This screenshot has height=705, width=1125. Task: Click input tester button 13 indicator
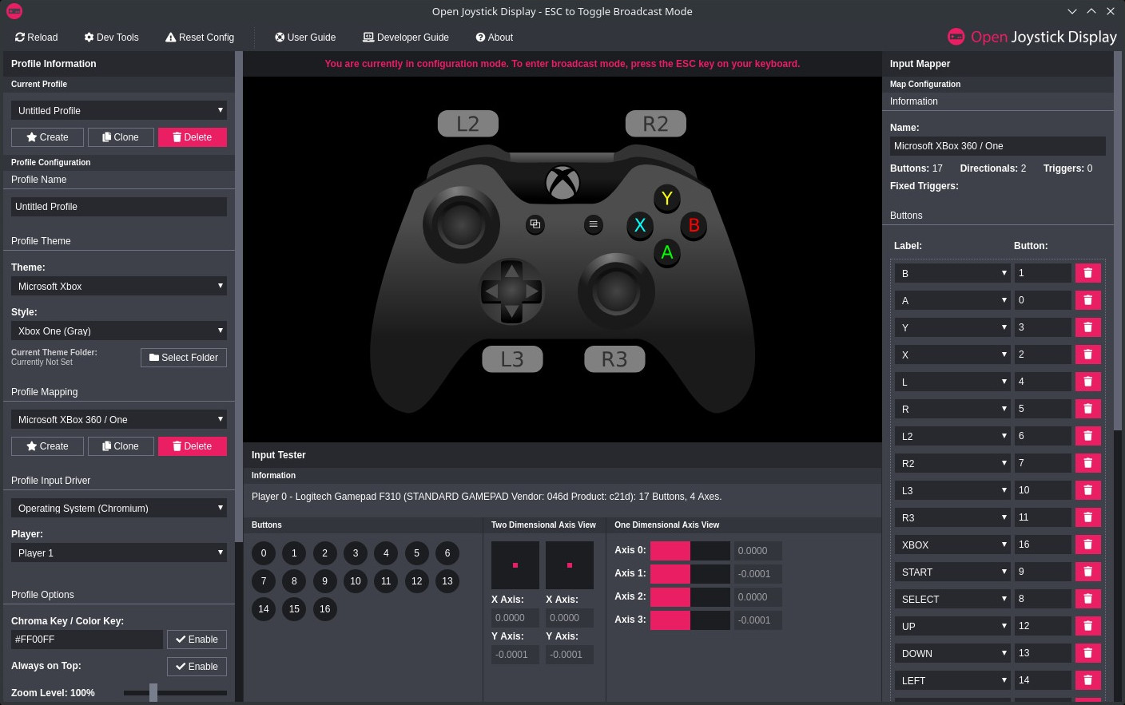pos(447,581)
